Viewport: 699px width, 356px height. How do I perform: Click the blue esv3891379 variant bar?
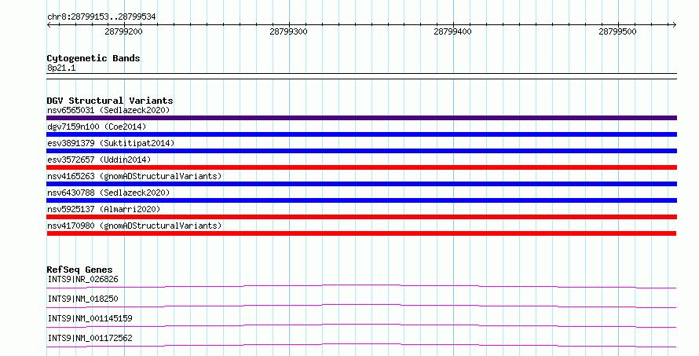pos(361,151)
